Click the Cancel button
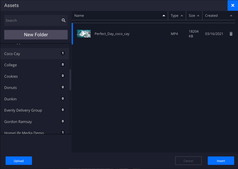Viewport: 238px width, 169px height. tap(188, 160)
